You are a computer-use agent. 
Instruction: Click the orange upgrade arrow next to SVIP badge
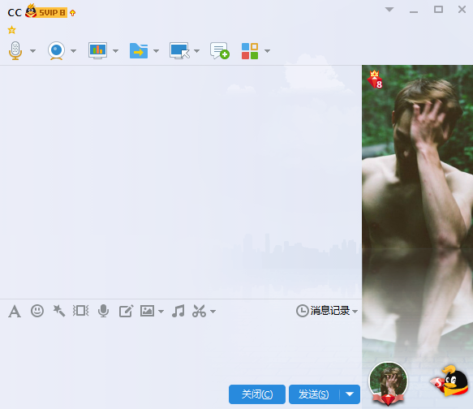point(72,13)
